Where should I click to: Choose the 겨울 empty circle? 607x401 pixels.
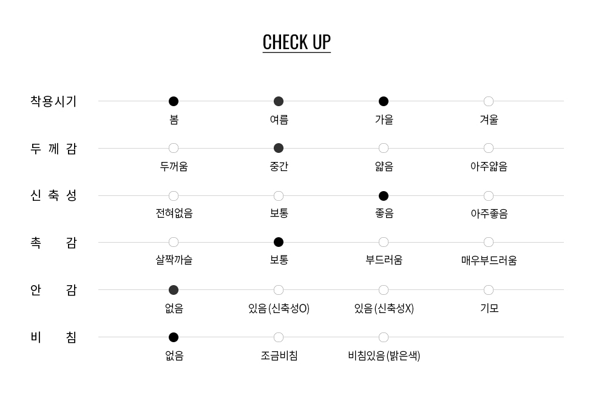pos(489,101)
